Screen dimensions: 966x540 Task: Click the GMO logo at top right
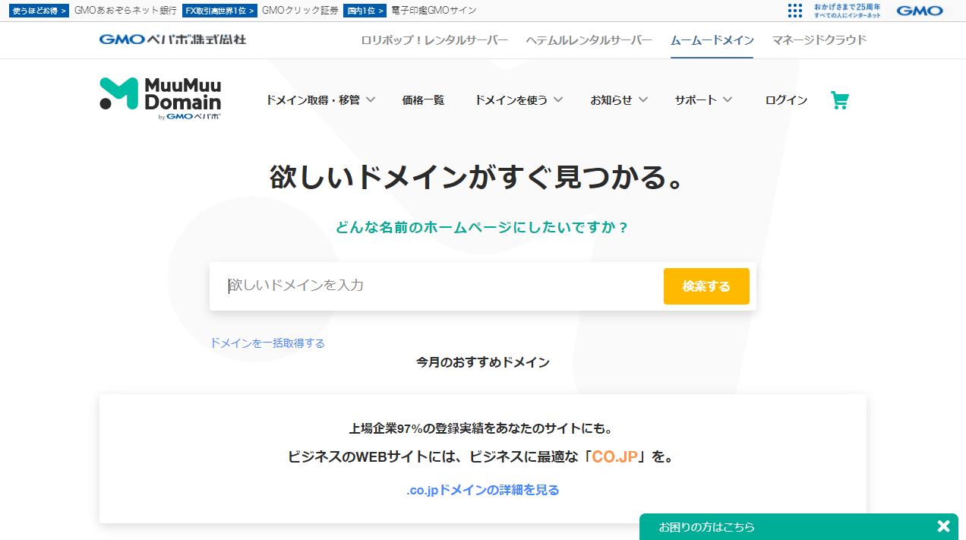(x=920, y=11)
